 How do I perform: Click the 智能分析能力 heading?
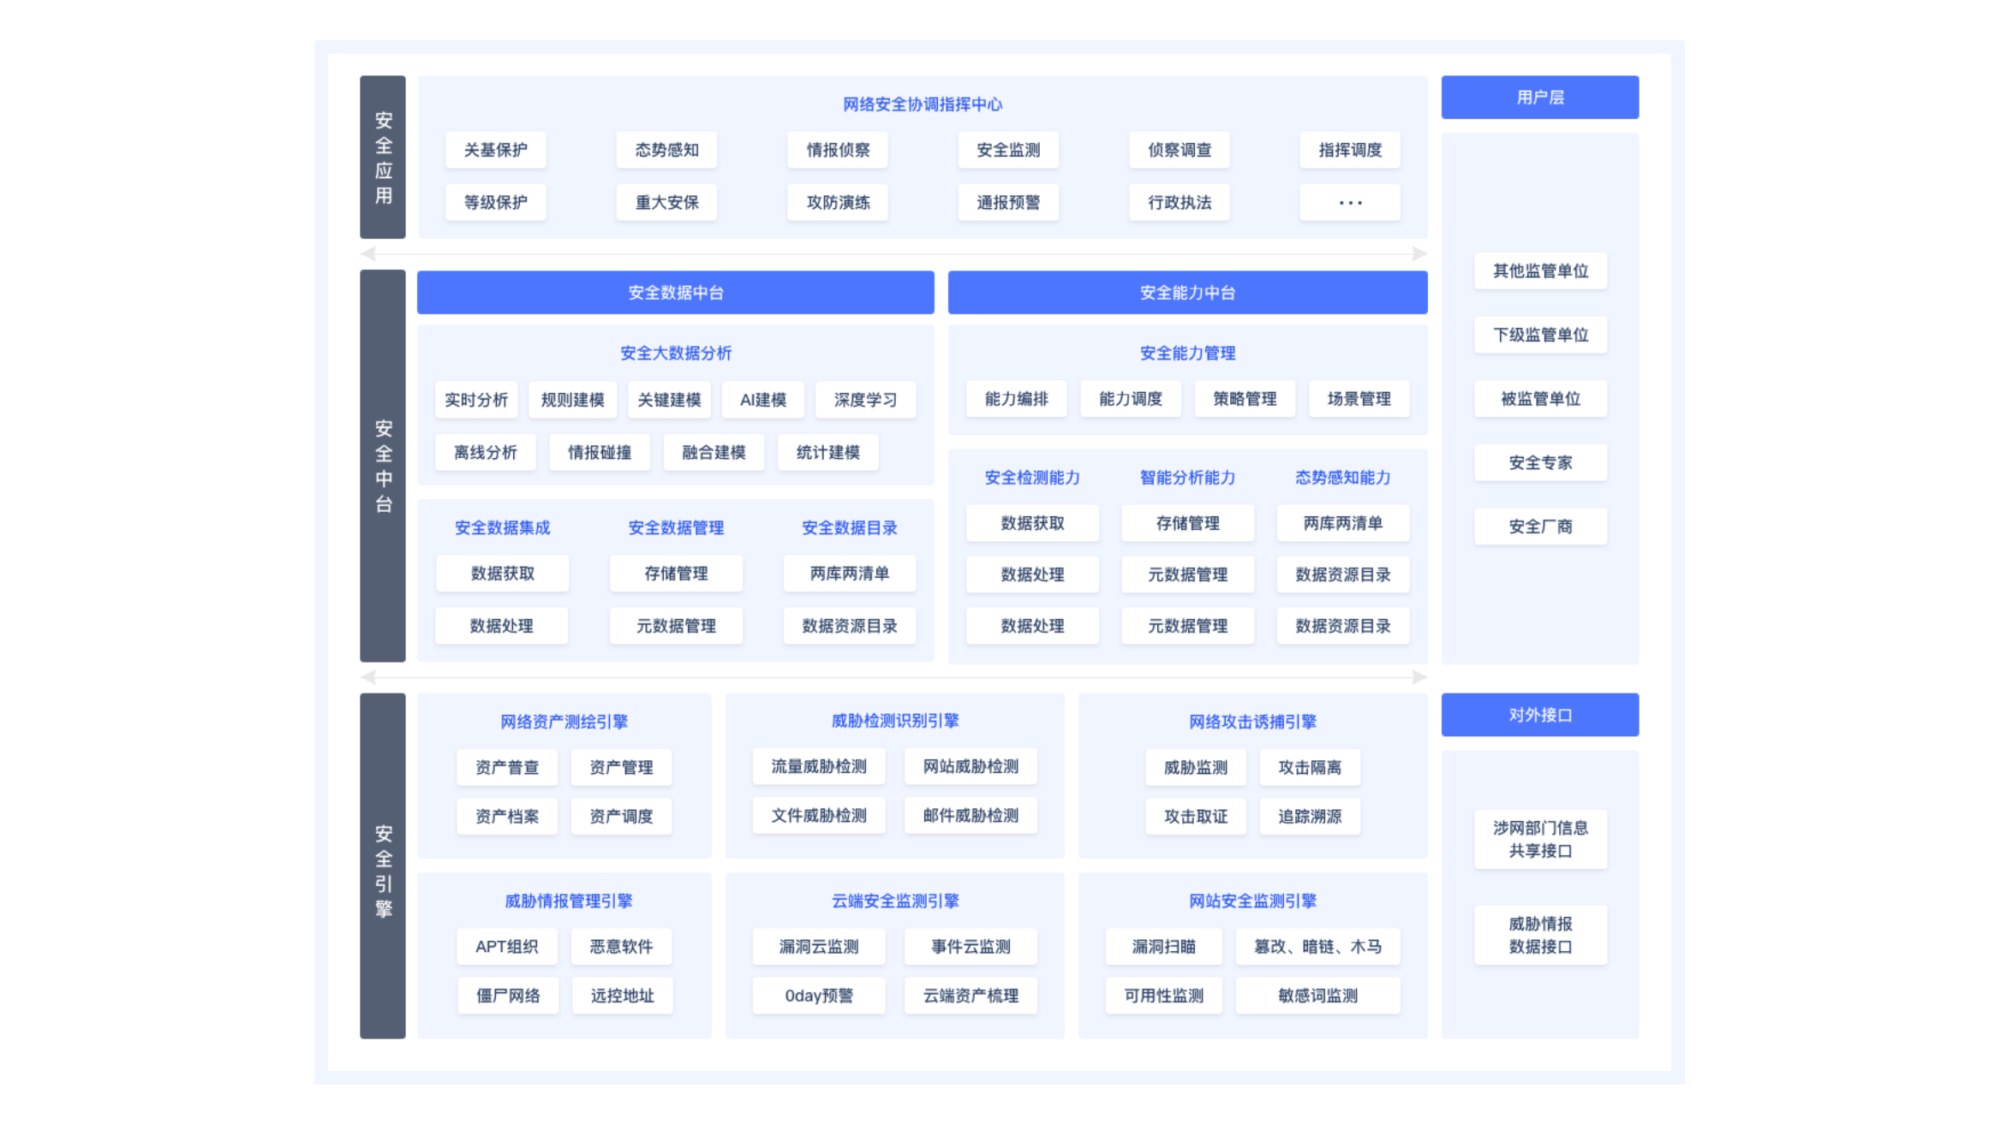tap(1187, 478)
